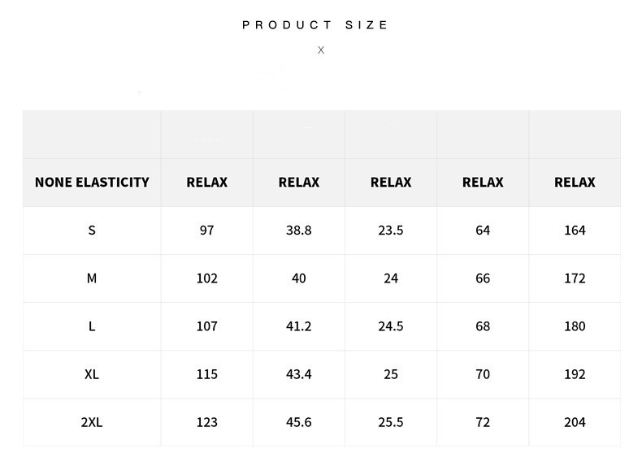Click the cell with value 38.8

299,231
